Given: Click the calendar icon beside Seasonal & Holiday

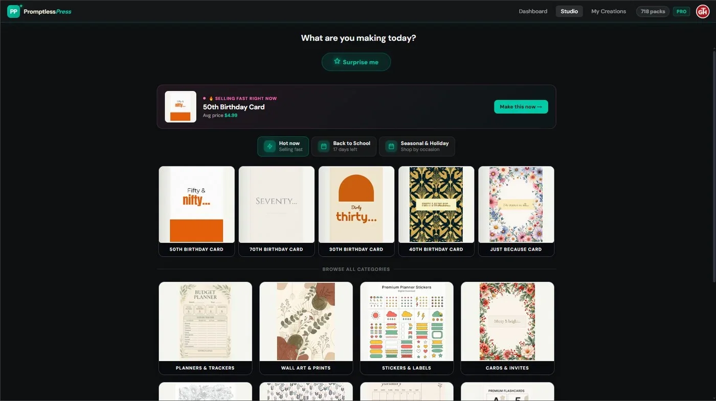Looking at the screenshot, I should (391, 146).
